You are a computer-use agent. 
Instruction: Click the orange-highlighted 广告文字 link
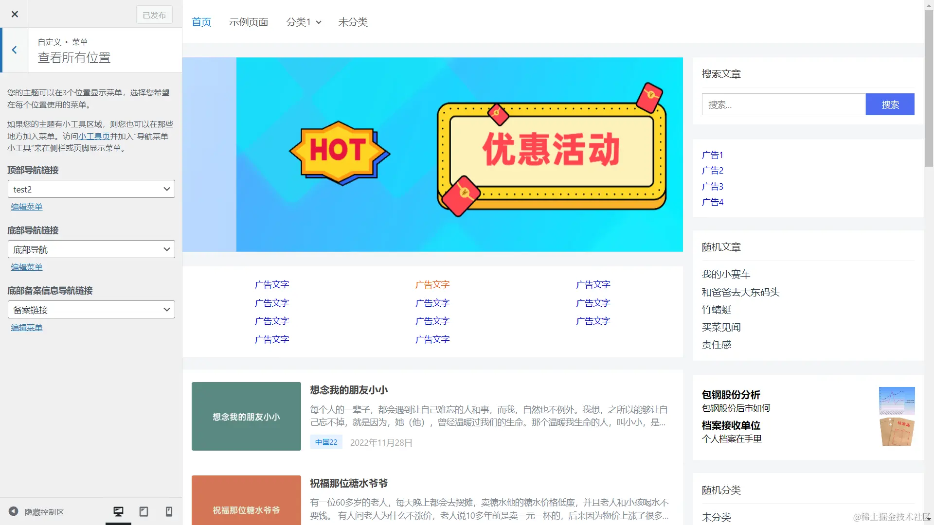[x=432, y=284]
